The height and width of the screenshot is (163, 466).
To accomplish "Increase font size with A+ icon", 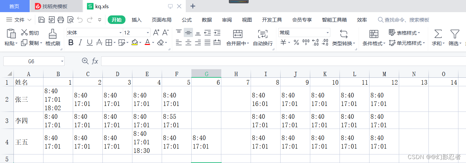I will click(156, 32).
